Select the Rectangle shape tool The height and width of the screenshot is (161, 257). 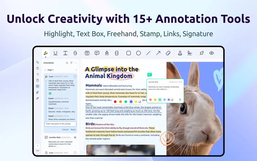coord(128,53)
